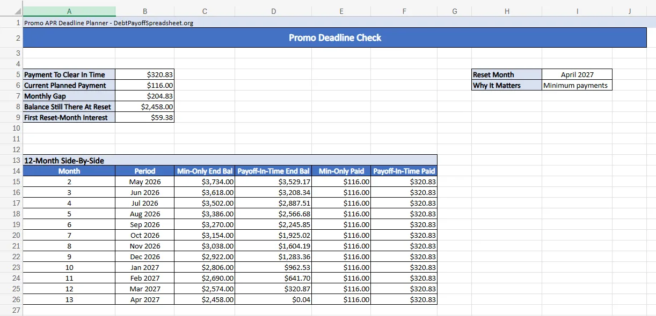Click the Monthly Gap label
The height and width of the screenshot is (316, 656).
coord(69,96)
